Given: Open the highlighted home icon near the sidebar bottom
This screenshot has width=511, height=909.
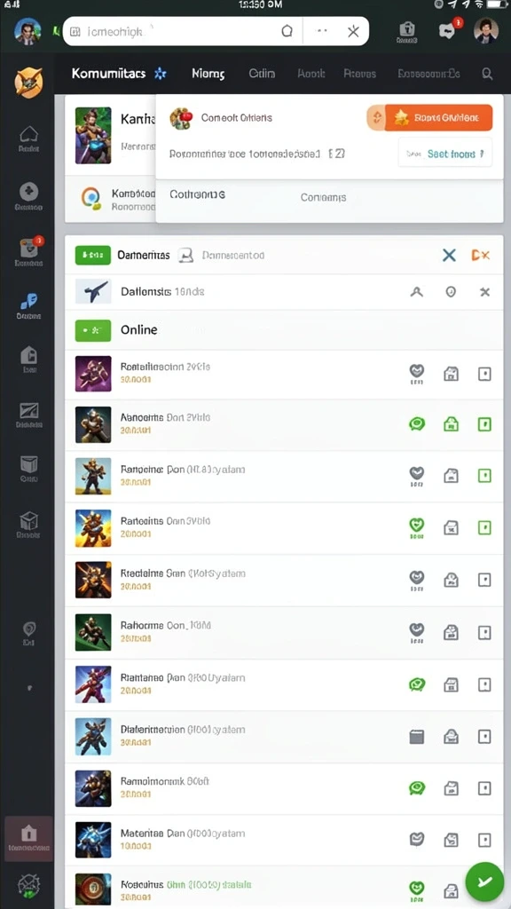Looking at the screenshot, I should [28, 838].
